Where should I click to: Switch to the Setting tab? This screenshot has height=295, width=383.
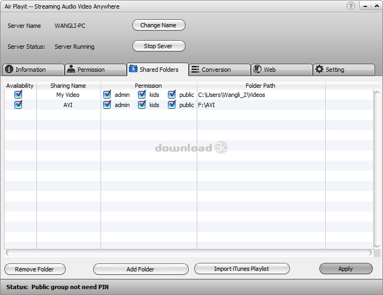click(x=344, y=70)
